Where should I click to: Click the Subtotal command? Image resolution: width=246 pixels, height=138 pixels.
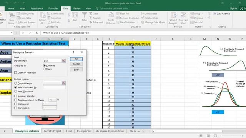(x=196, y=22)
